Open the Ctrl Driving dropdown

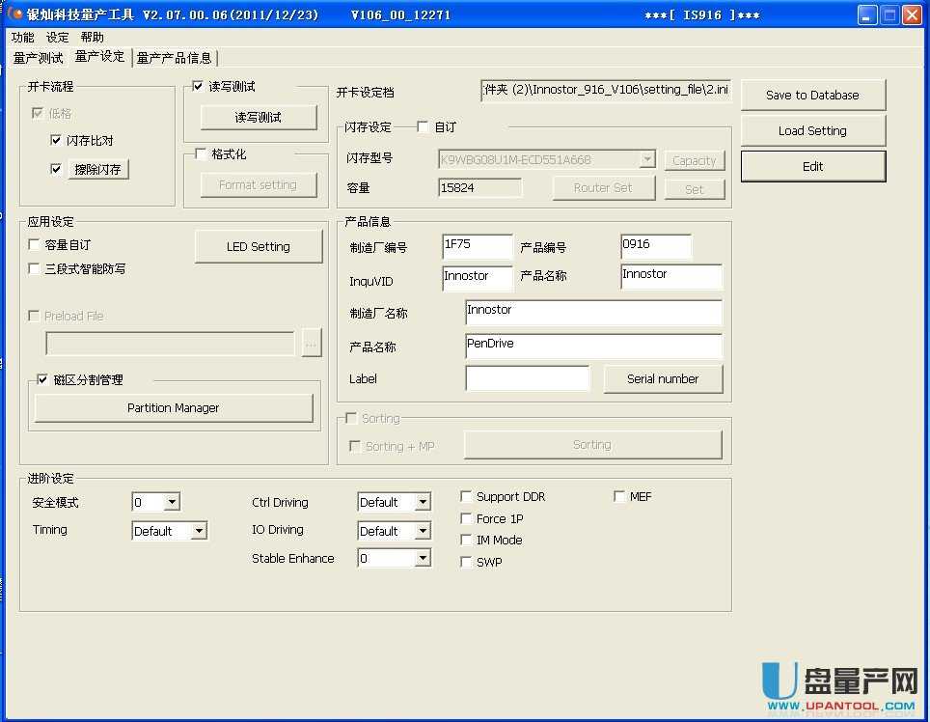point(423,503)
